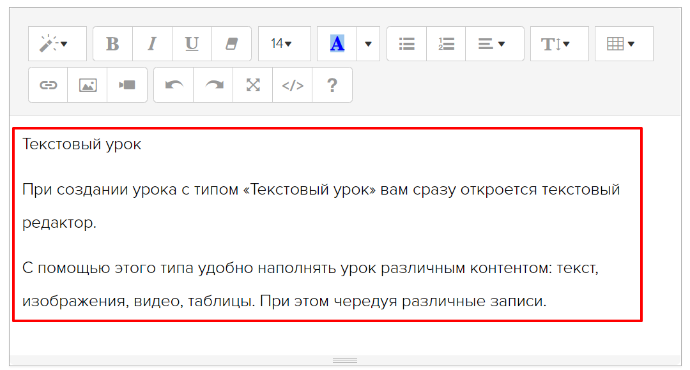Click the insert link icon
The width and height of the screenshot is (690, 370).
[48, 85]
